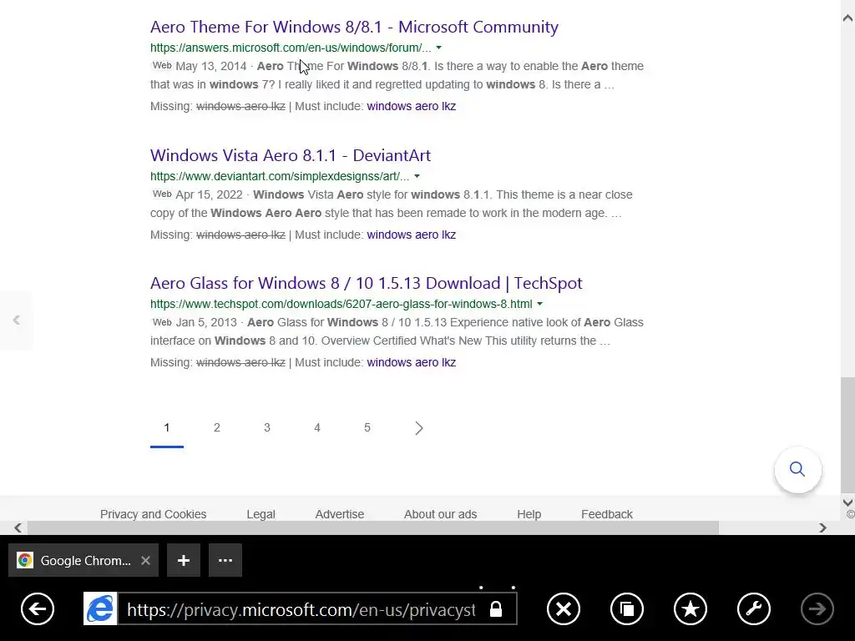Expand dropdown beside techspot.com URL
This screenshot has height=641, width=855.
[x=540, y=304]
